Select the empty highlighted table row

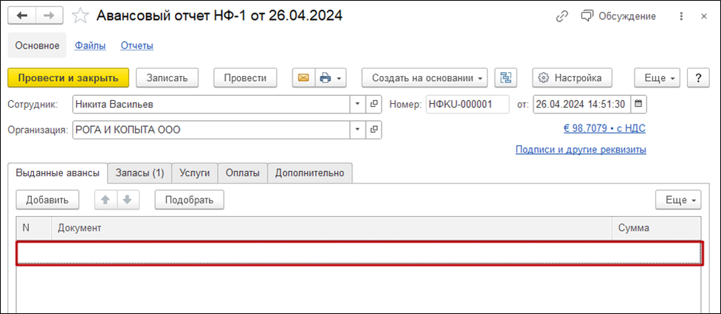359,253
